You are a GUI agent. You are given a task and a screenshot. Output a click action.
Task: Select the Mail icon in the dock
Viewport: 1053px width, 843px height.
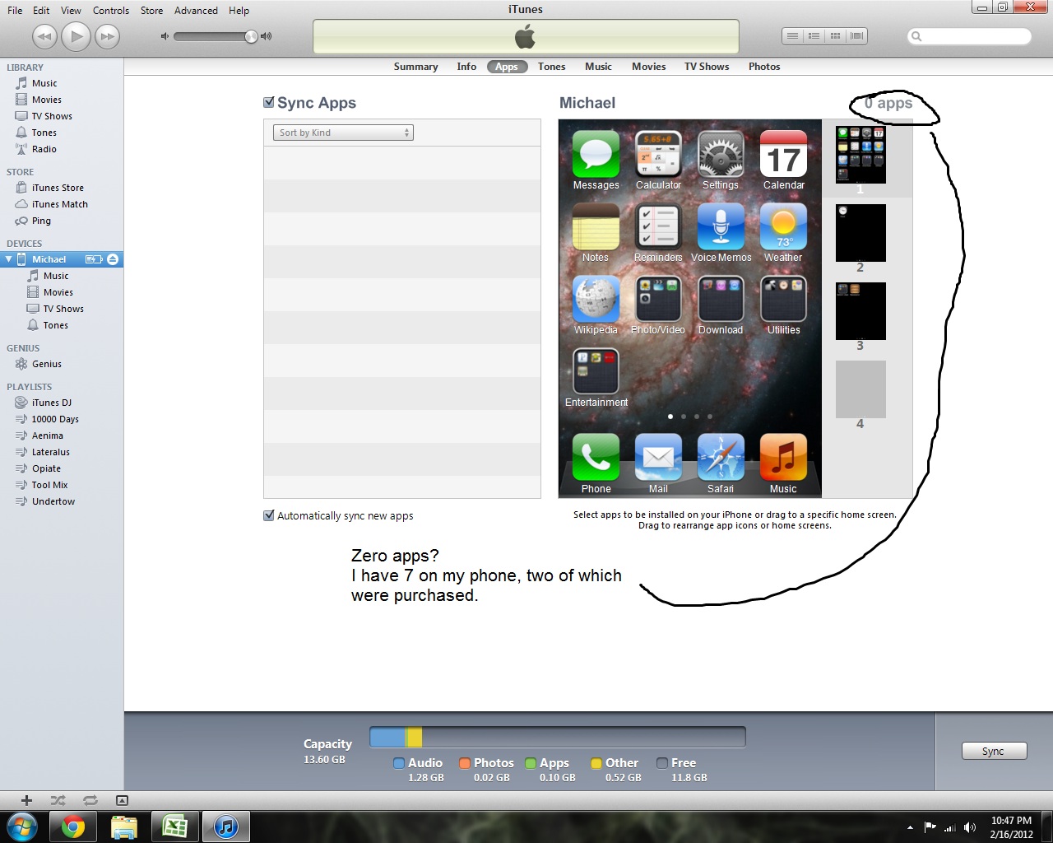(x=658, y=457)
